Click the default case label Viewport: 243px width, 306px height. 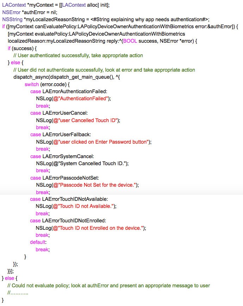pyautogui.click(x=38, y=242)
